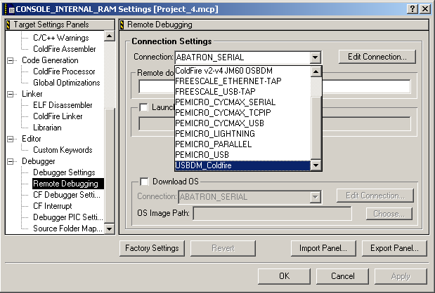Click the title bar application icon
435x293 pixels.
[9, 9]
